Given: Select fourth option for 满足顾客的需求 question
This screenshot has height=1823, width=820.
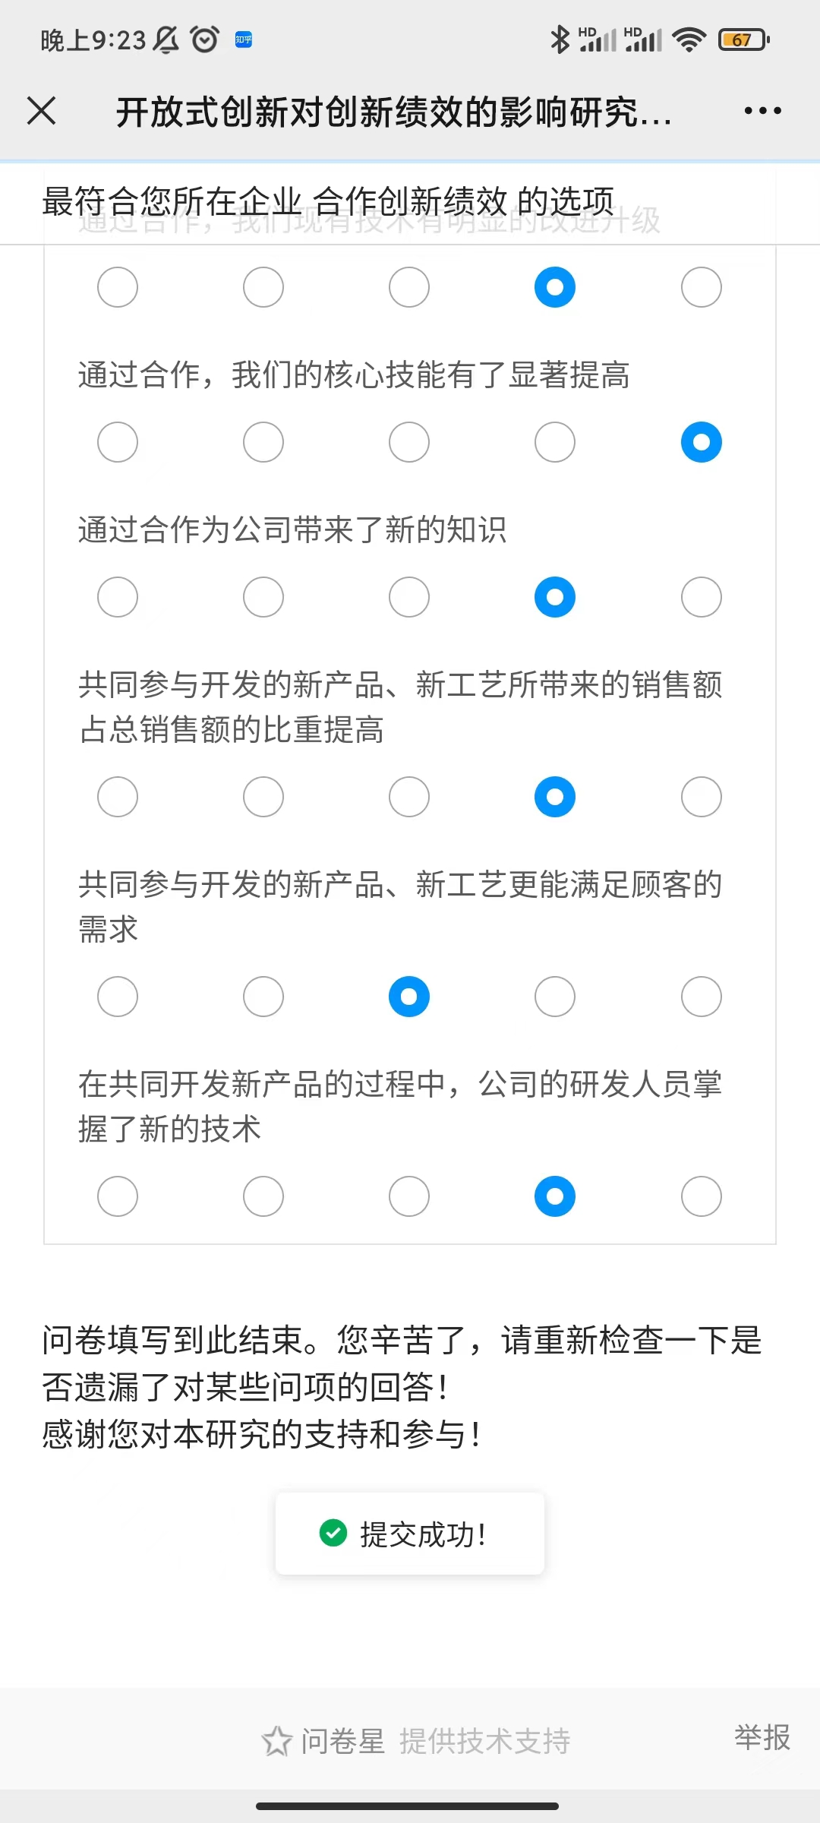Looking at the screenshot, I should click(x=555, y=997).
